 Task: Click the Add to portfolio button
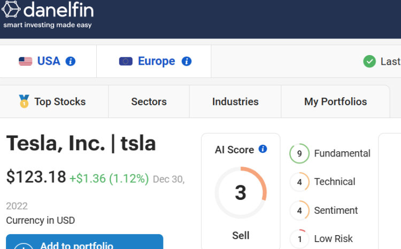(84, 242)
